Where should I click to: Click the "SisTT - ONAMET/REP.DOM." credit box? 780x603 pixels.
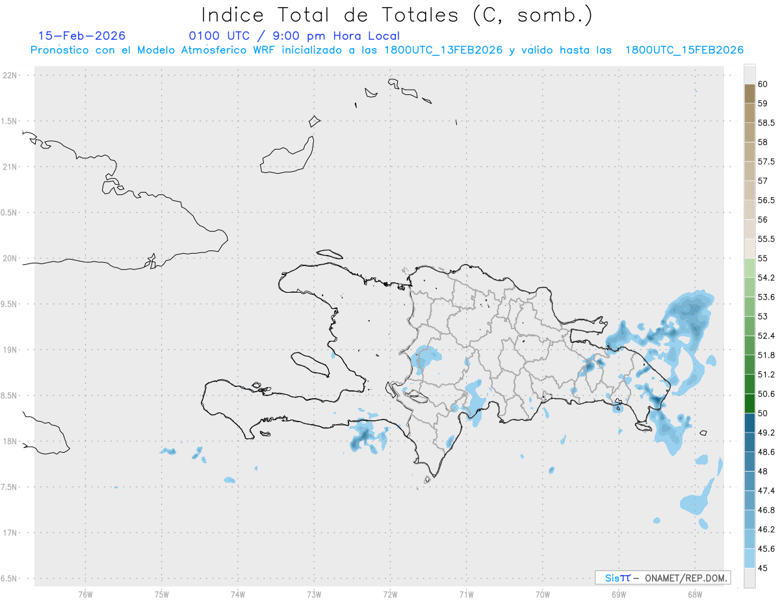coord(663,578)
